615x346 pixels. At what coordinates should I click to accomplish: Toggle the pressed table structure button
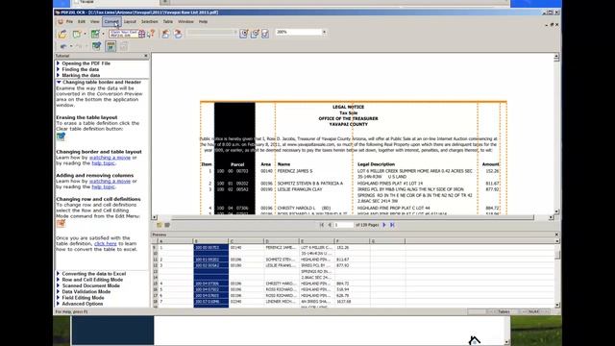111,46
